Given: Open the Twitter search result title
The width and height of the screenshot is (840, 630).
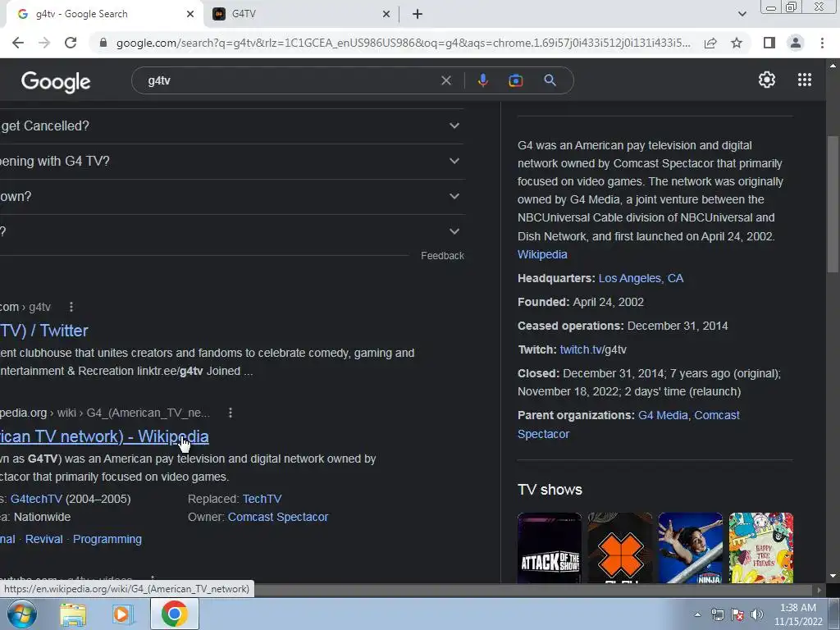Looking at the screenshot, I should (x=44, y=331).
